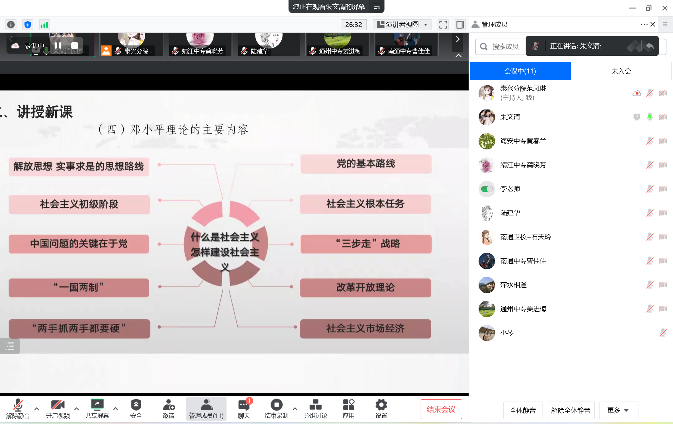The height and width of the screenshot is (424, 673).
Task: Click the 全体静音 mute all button
Action: click(523, 410)
